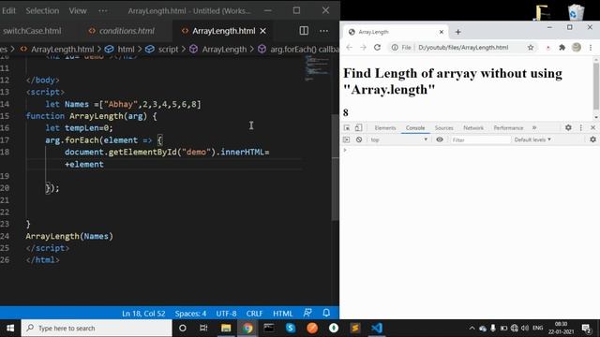Click the Chrome back arrow
This screenshot has height=337, width=600.
coord(349,48)
